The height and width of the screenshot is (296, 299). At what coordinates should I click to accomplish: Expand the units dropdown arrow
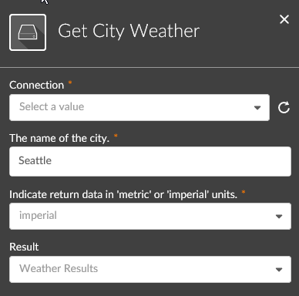coord(279,217)
